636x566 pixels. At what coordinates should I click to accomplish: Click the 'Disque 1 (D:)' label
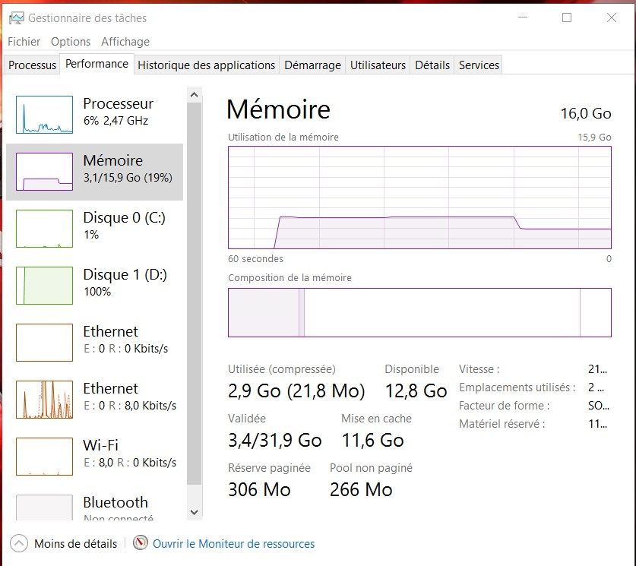pos(125,274)
